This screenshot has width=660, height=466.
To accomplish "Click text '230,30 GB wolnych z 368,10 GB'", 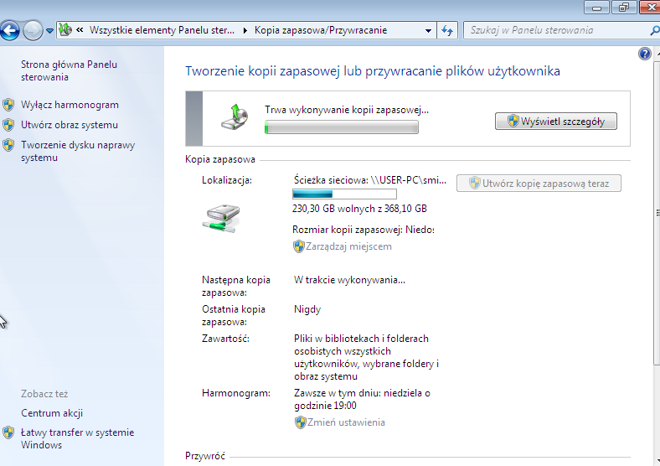I will pos(359,209).
